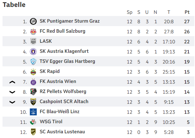Viewport: 195px width, 138px height.
Task: Sort table by the Pt column header
Action: click(187, 12)
